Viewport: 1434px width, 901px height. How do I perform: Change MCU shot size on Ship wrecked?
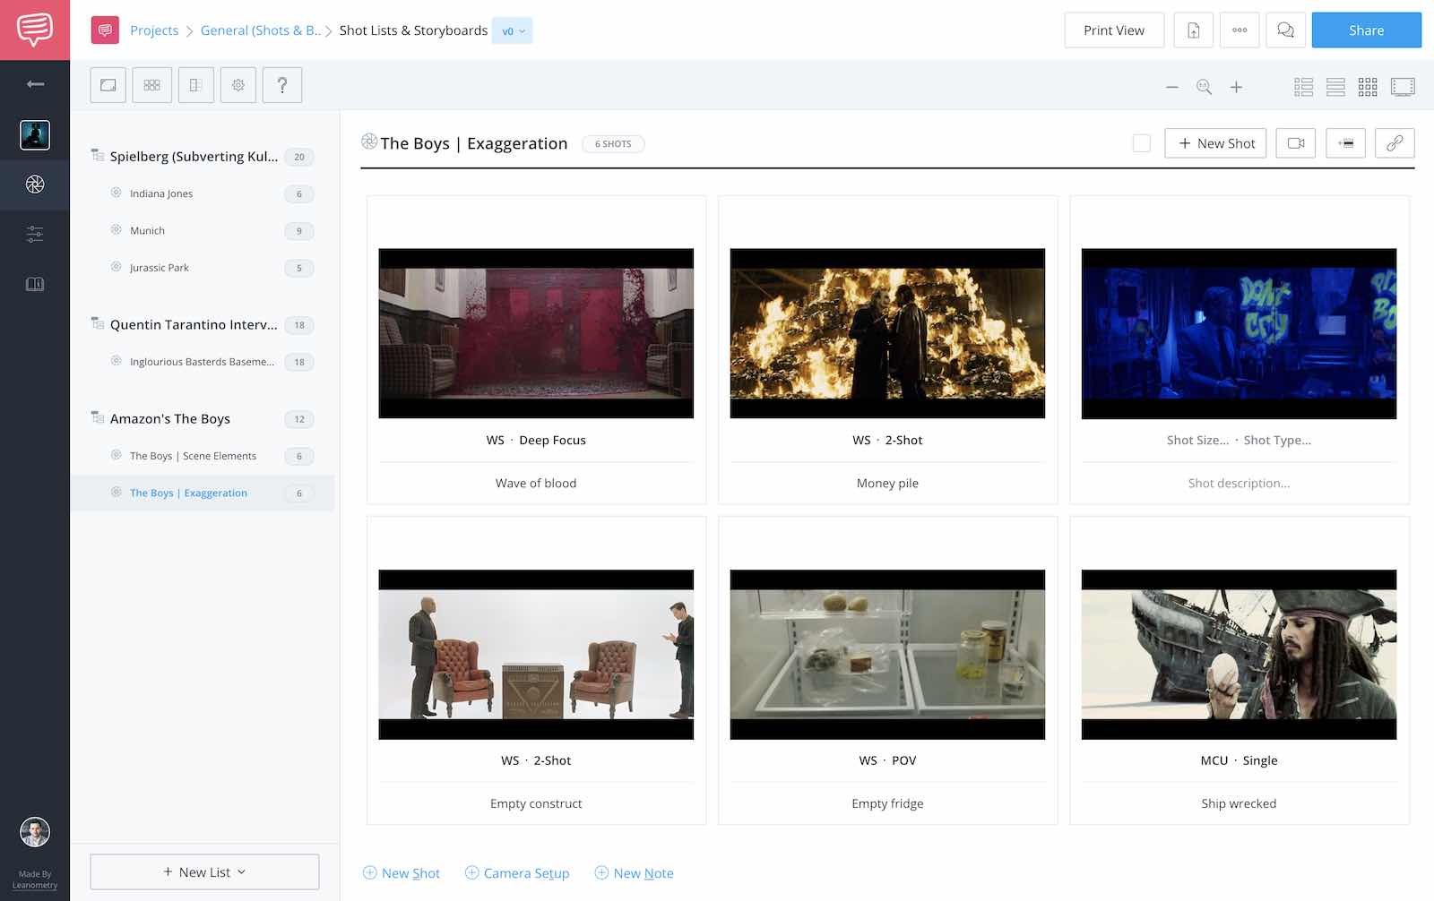coord(1214,761)
